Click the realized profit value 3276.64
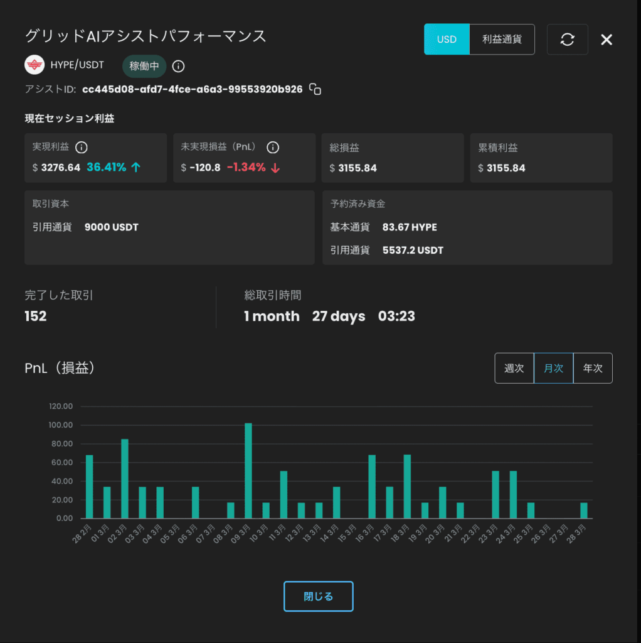Image resolution: width=641 pixels, height=643 pixels. (x=61, y=168)
